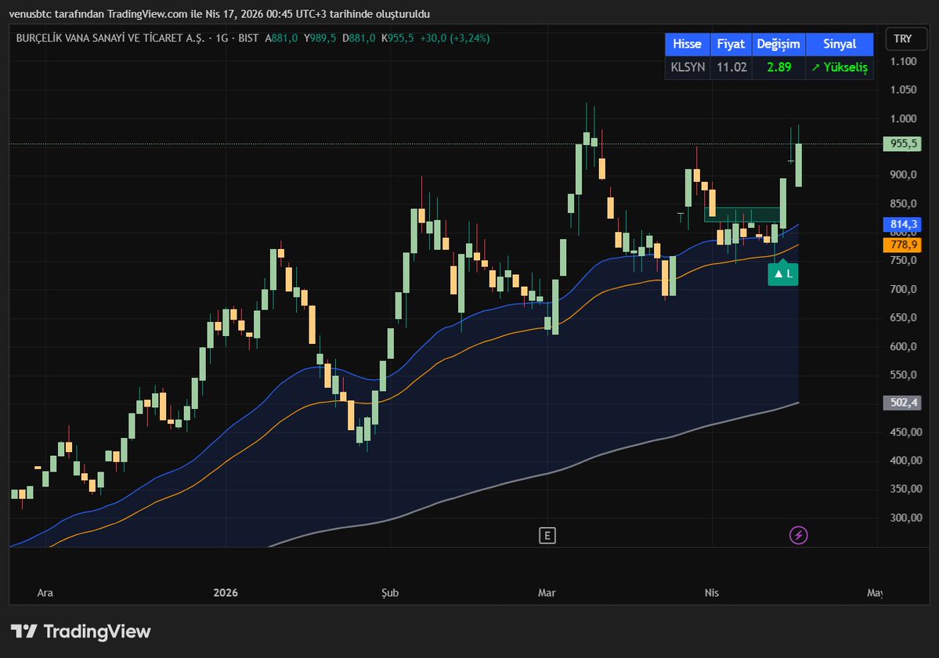Image resolution: width=939 pixels, height=658 pixels.
Task: Click the Değişim column header
Action: click(x=778, y=44)
